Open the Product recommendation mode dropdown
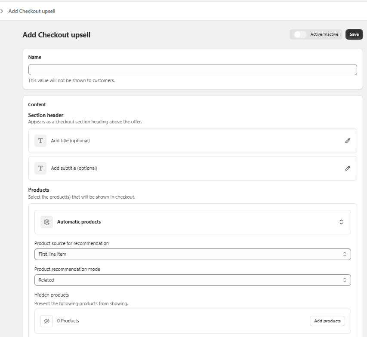This screenshot has width=367, height=337. 192,280
